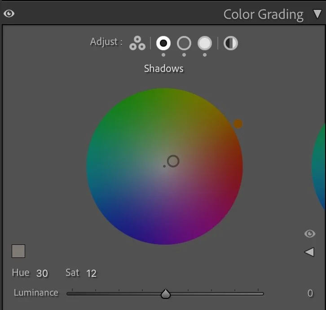The height and width of the screenshot is (310, 326).
Task: Click the Color Grading panel title
Action: [x=264, y=14]
